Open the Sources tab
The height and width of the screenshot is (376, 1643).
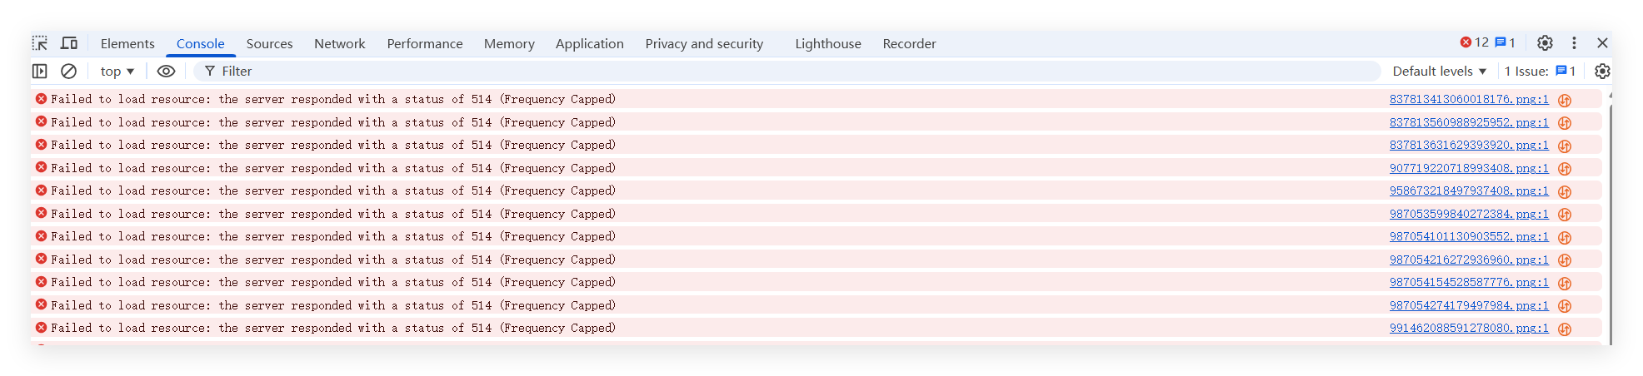click(x=269, y=44)
